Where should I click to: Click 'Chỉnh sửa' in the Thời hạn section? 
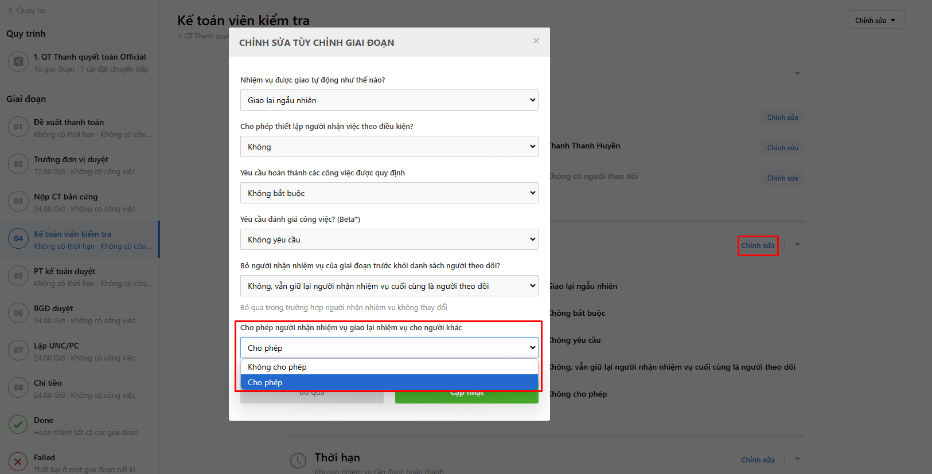pos(758,460)
